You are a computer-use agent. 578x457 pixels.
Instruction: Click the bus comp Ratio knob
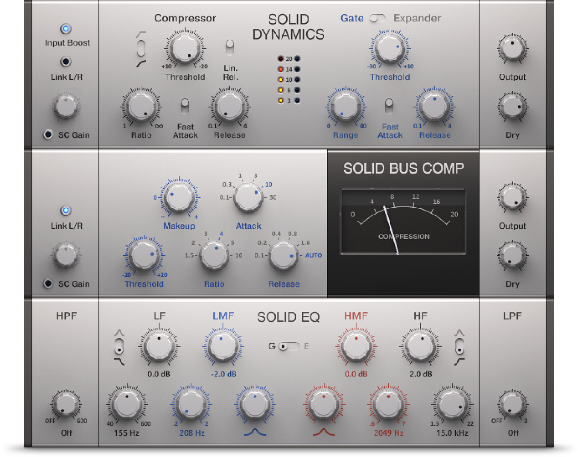(214, 255)
